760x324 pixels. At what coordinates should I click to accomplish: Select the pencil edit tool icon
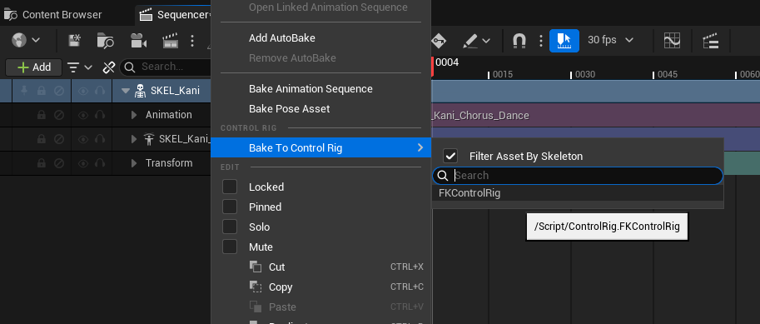tap(470, 40)
